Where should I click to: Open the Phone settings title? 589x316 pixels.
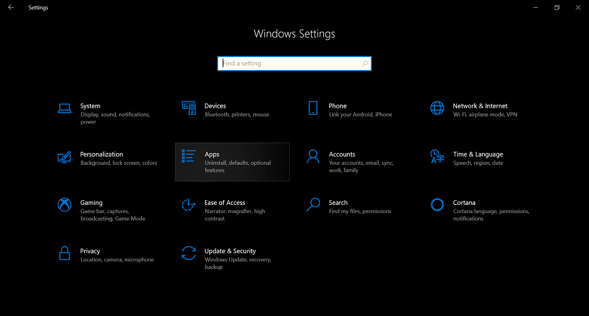pos(337,106)
